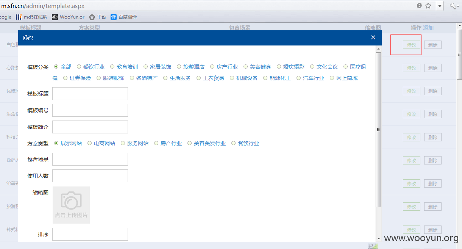
Task: Click the compatibility mode icon beside the star
Action: pyautogui.click(x=419, y=6)
